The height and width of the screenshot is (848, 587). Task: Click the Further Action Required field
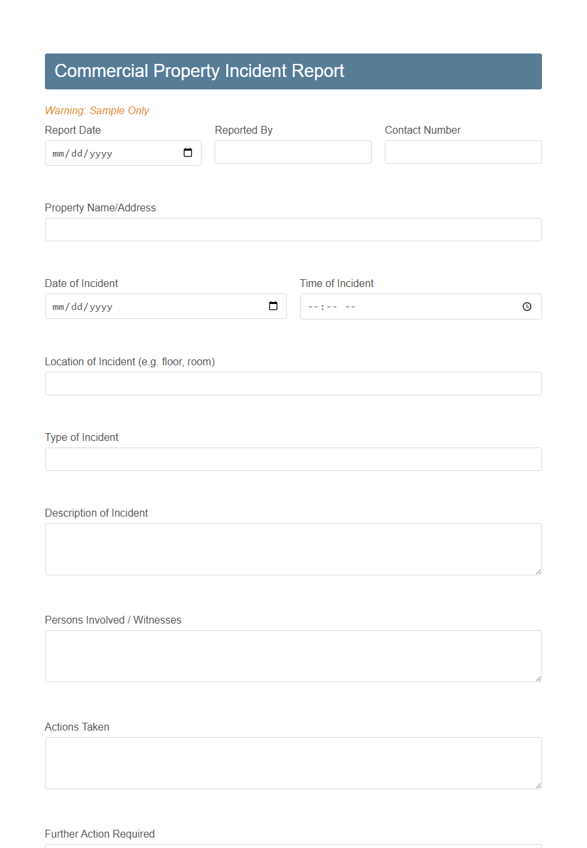293,846
